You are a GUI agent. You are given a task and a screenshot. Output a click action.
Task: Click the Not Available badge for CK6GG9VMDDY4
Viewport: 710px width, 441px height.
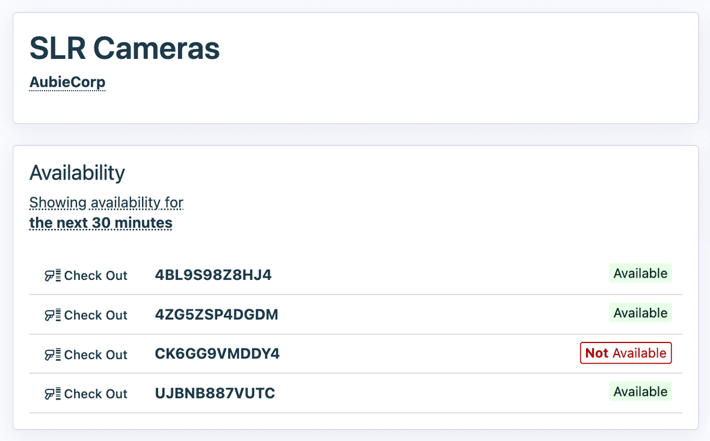[625, 353]
